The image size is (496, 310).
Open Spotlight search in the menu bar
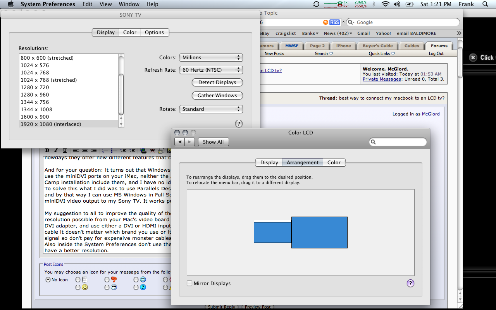pos(485,4)
